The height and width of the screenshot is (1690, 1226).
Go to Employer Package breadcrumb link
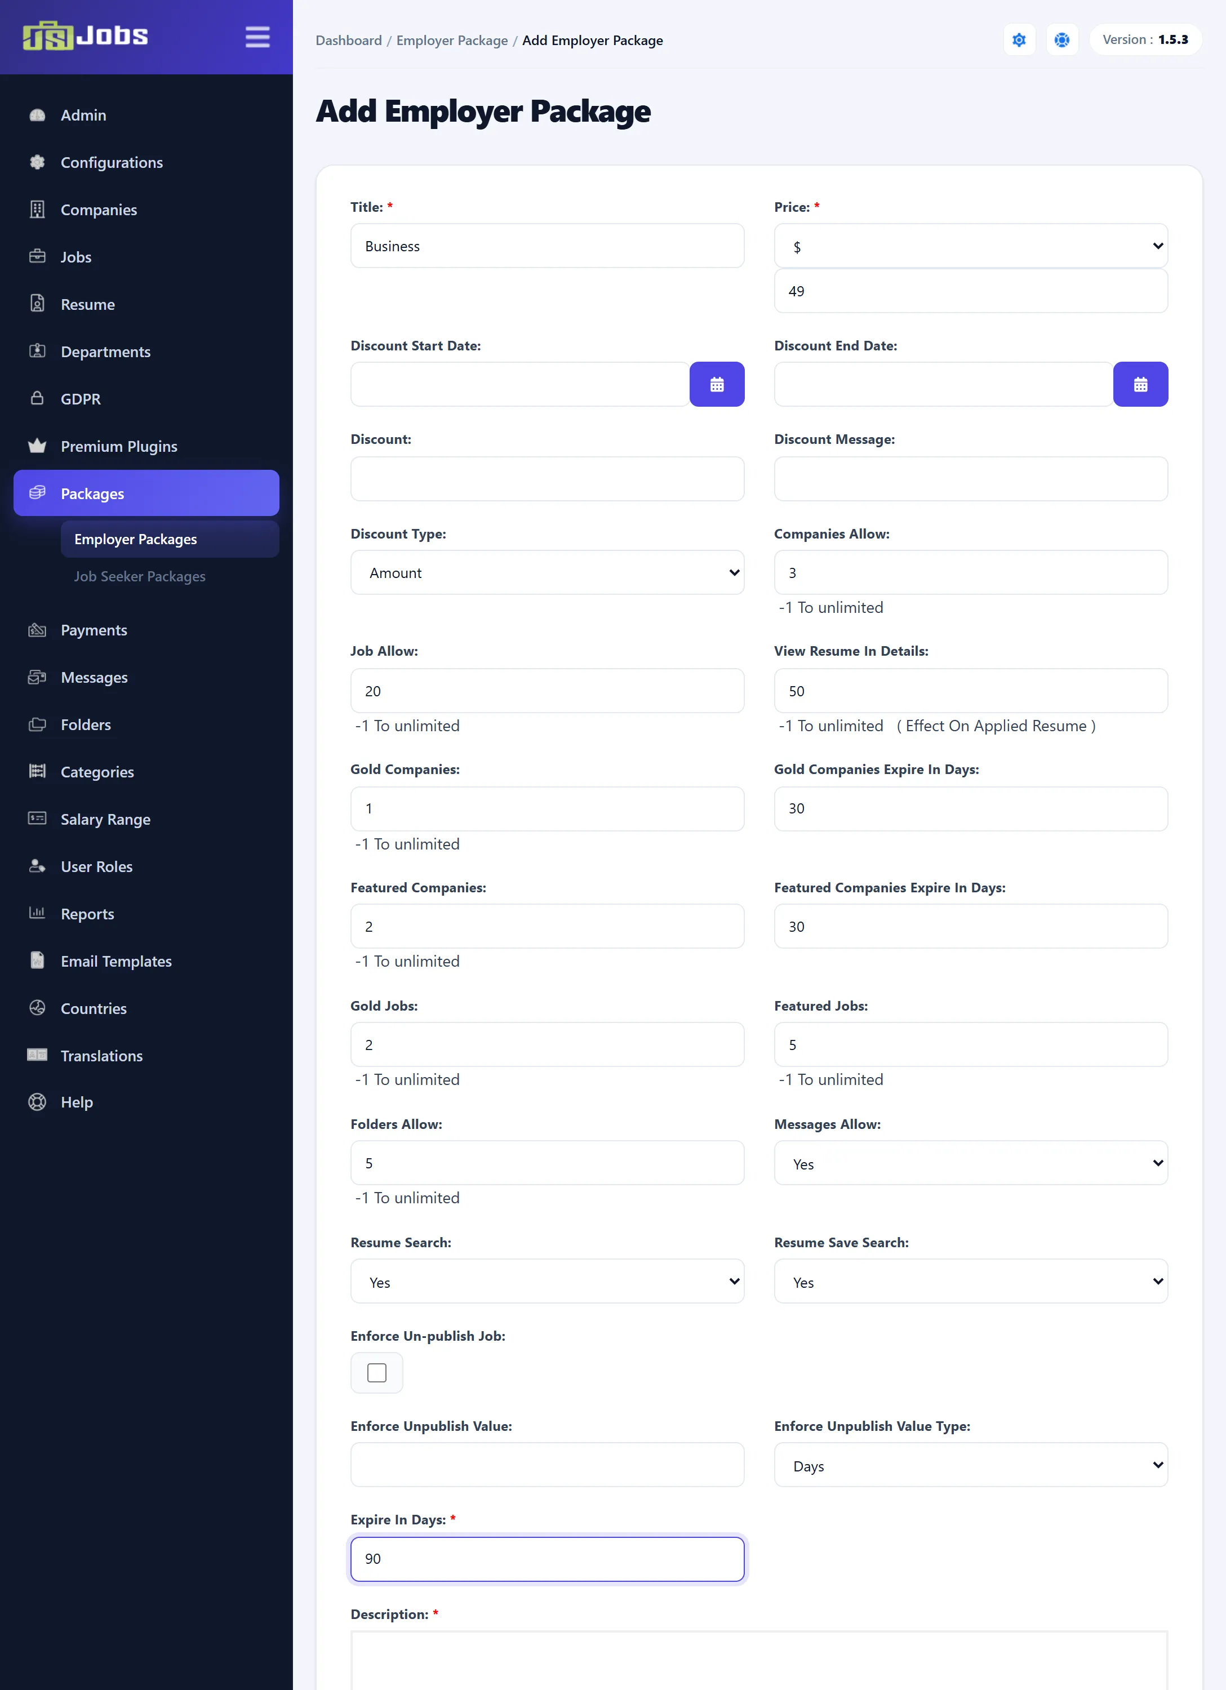click(x=452, y=40)
